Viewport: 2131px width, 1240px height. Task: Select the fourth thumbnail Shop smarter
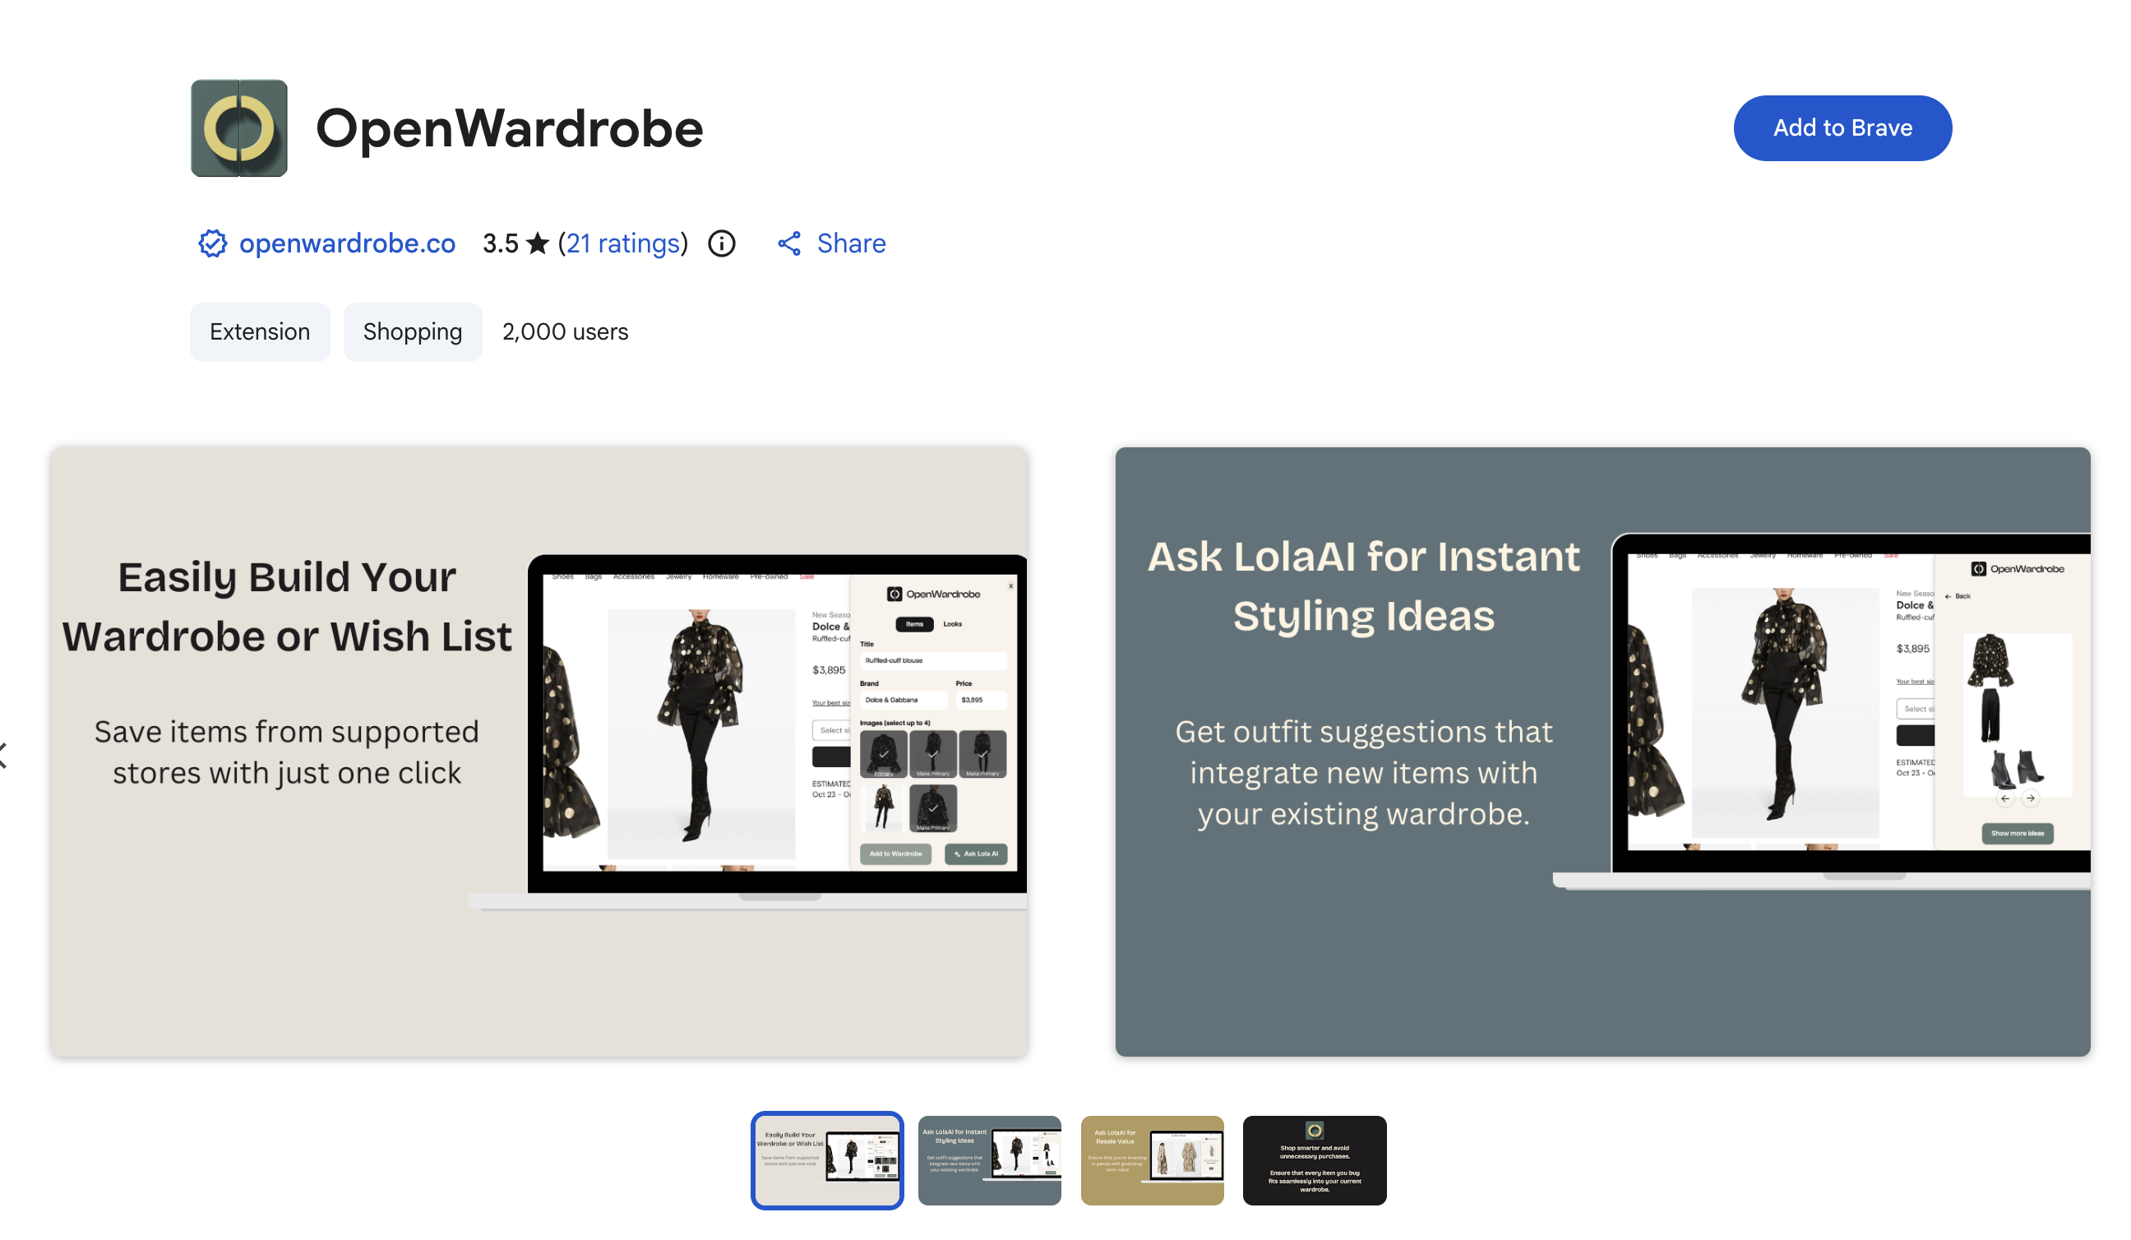click(1314, 1159)
